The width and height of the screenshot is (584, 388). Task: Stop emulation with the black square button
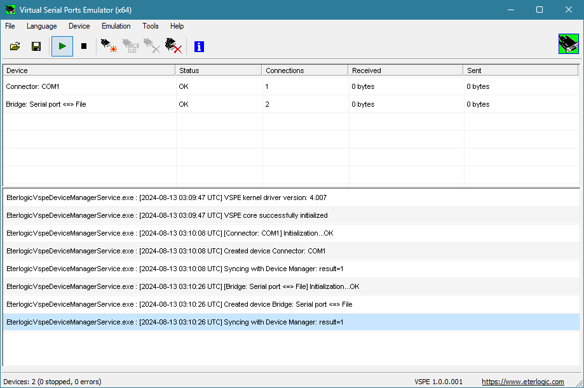pyautogui.click(x=84, y=46)
